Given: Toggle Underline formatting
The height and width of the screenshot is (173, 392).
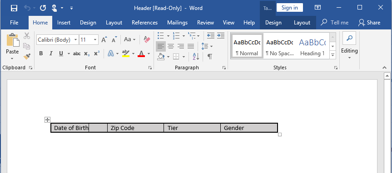Looking at the screenshot, I should [x=61, y=53].
